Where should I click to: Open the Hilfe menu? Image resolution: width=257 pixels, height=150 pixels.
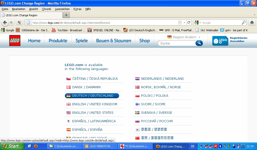(88, 9)
